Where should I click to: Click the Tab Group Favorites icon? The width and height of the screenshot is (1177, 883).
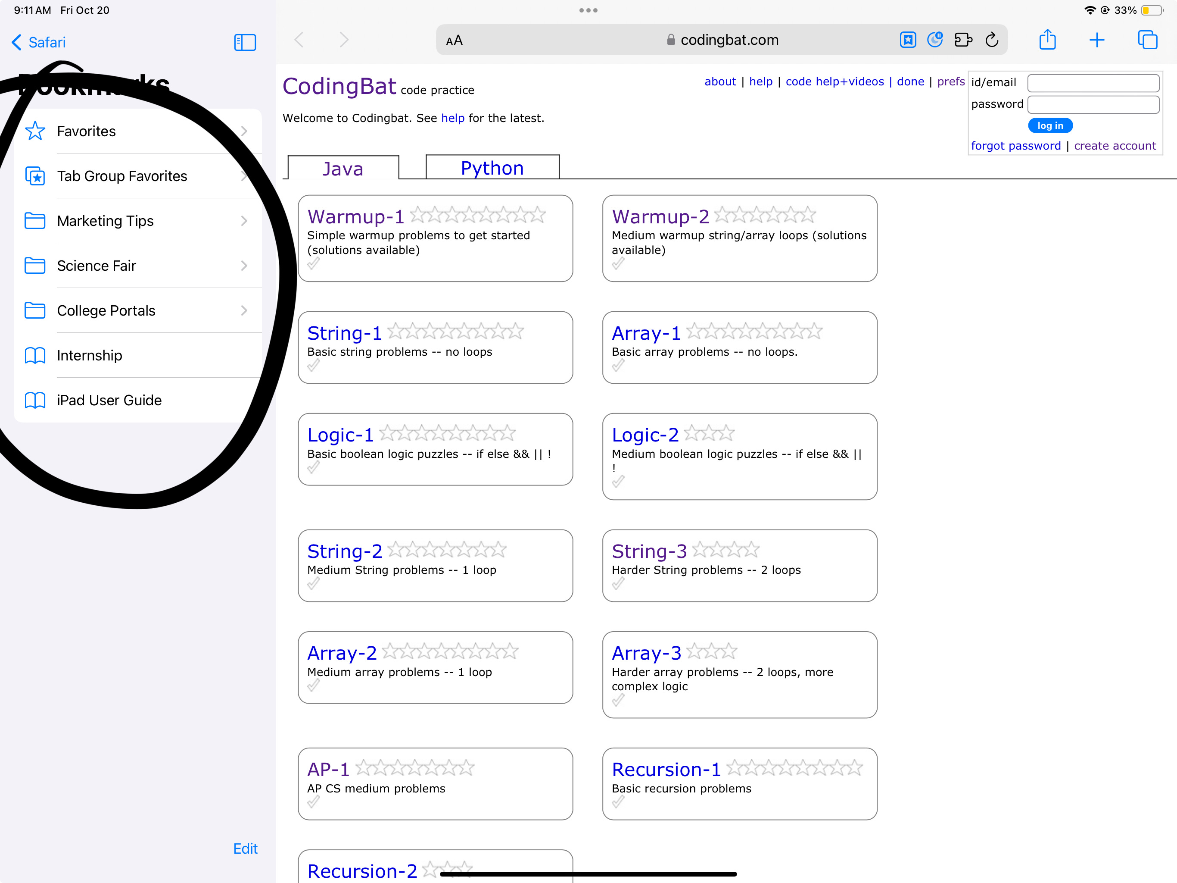tap(35, 176)
